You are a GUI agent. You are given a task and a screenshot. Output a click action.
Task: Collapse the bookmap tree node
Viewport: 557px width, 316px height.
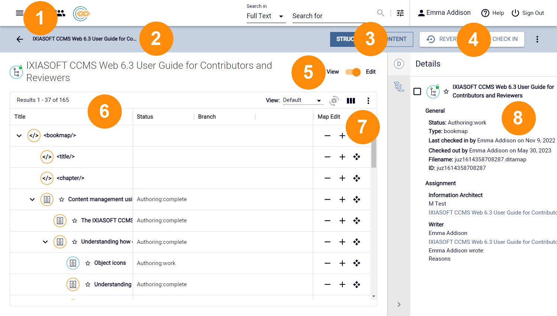click(x=19, y=136)
